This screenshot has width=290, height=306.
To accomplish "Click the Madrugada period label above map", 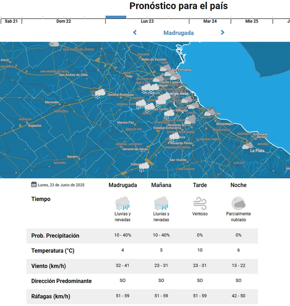I will 178,33.
